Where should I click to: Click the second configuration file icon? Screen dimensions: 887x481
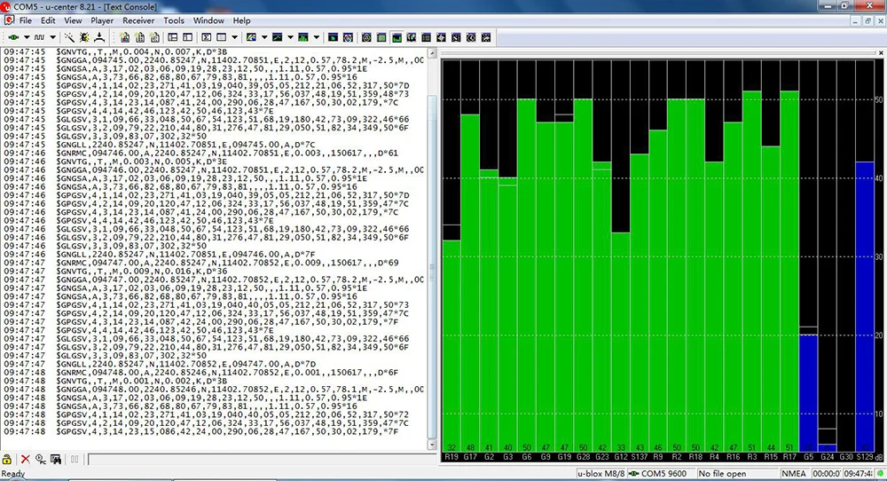tap(140, 37)
